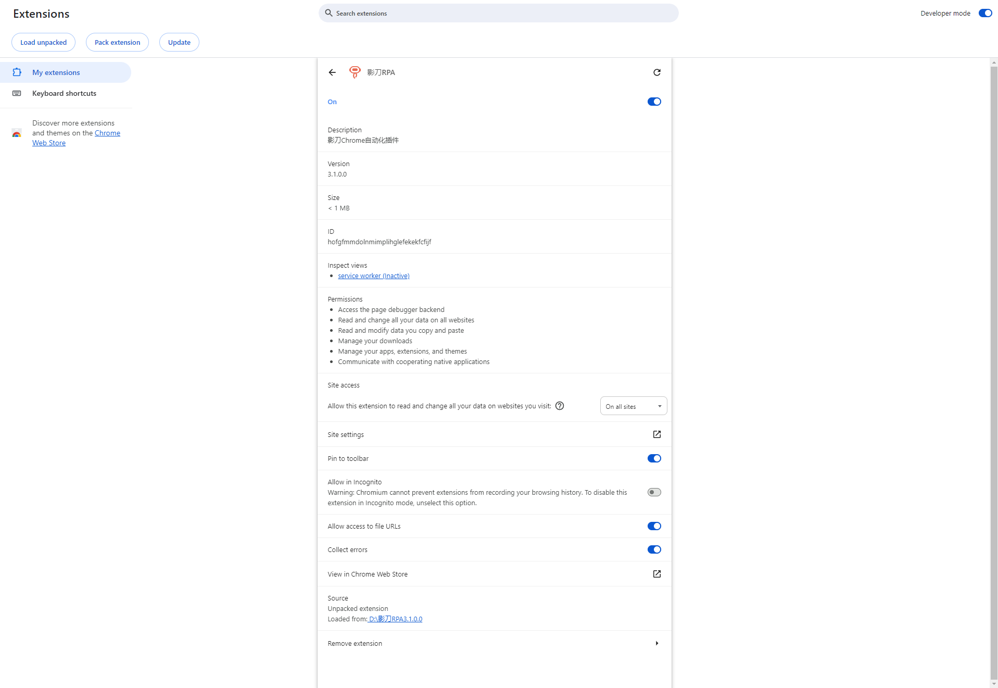Focus the Search extensions field
The height and width of the screenshot is (688, 998).
click(499, 13)
